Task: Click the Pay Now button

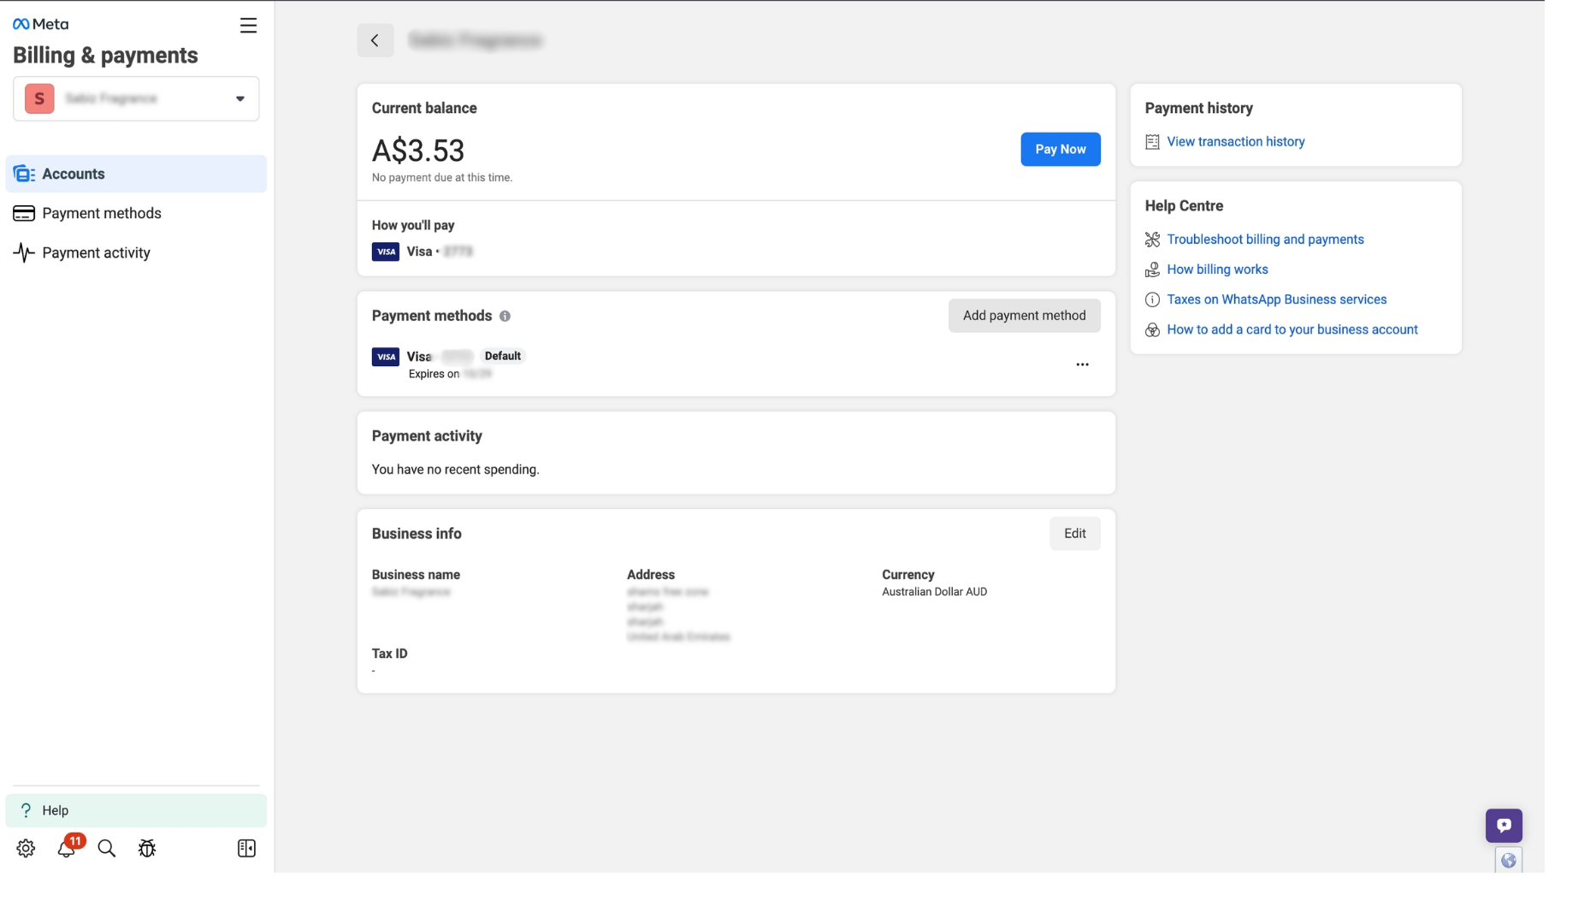Action: [x=1061, y=149]
